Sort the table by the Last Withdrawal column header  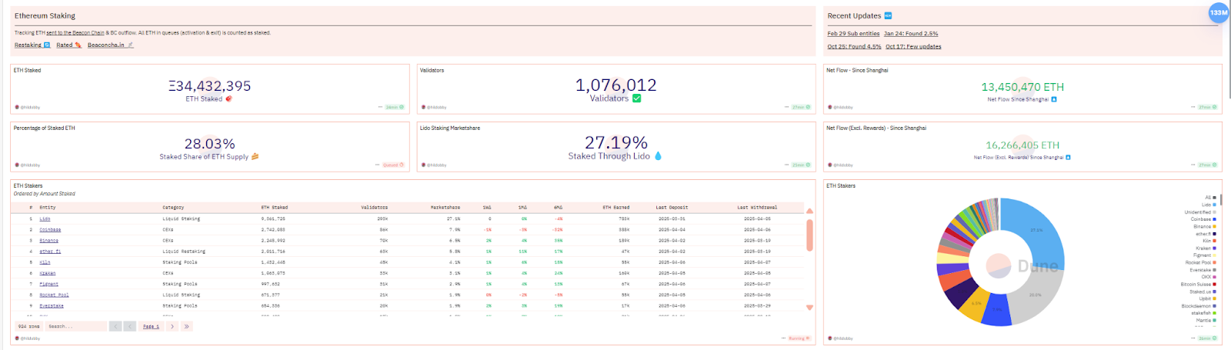tap(757, 208)
